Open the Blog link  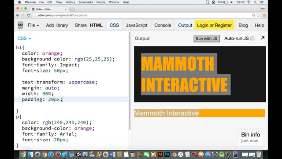[x=243, y=25]
